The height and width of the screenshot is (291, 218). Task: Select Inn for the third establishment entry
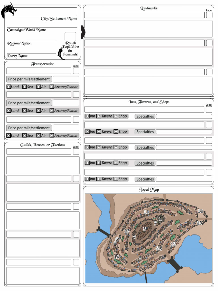[87, 147]
